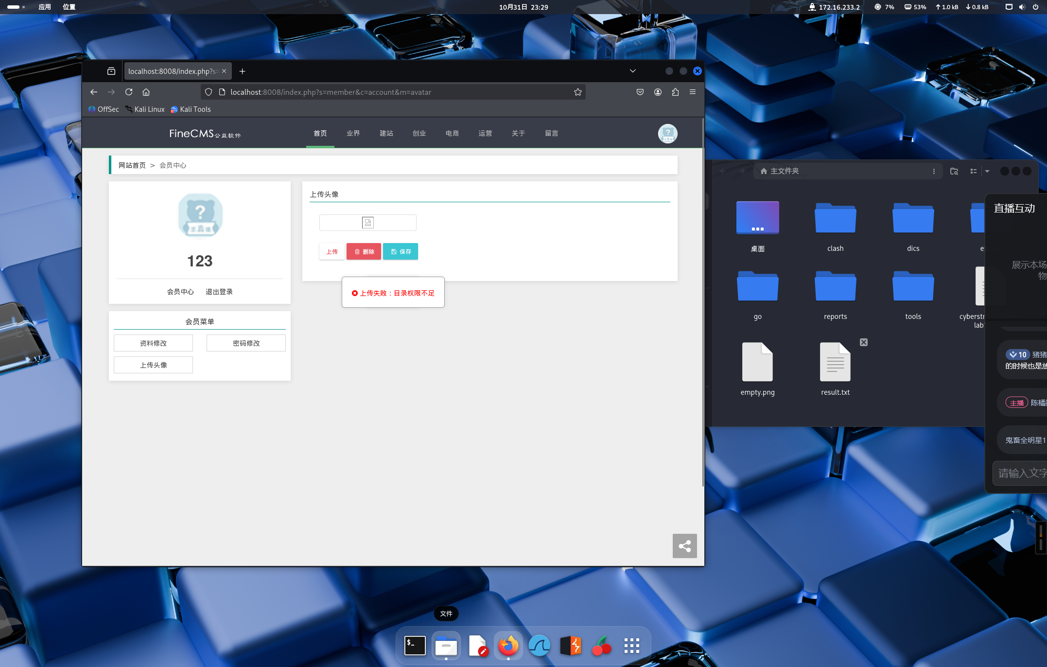
Task: Toggle the file manager list view button
Action: pos(973,171)
